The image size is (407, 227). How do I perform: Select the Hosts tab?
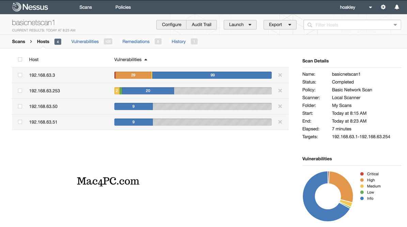coord(43,41)
